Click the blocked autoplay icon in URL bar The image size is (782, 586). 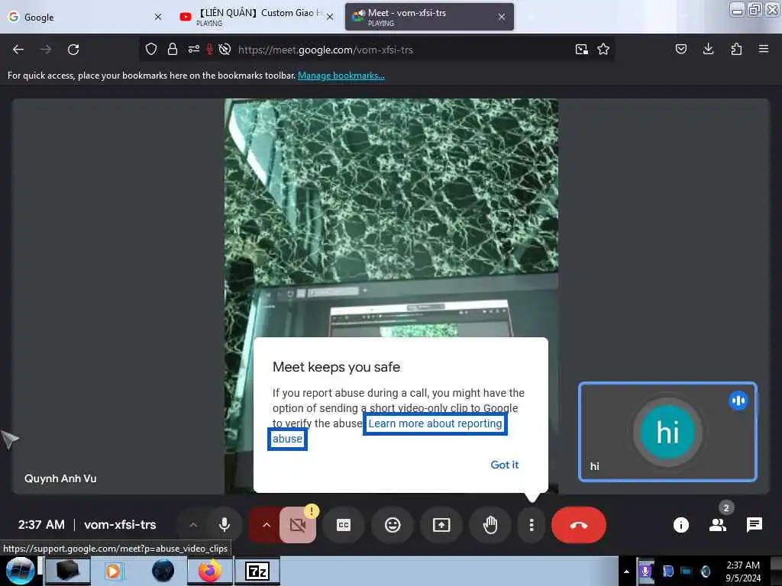(x=225, y=50)
